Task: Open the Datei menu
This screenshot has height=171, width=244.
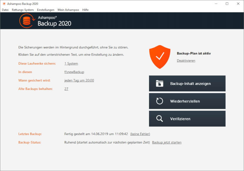Action: (5, 10)
